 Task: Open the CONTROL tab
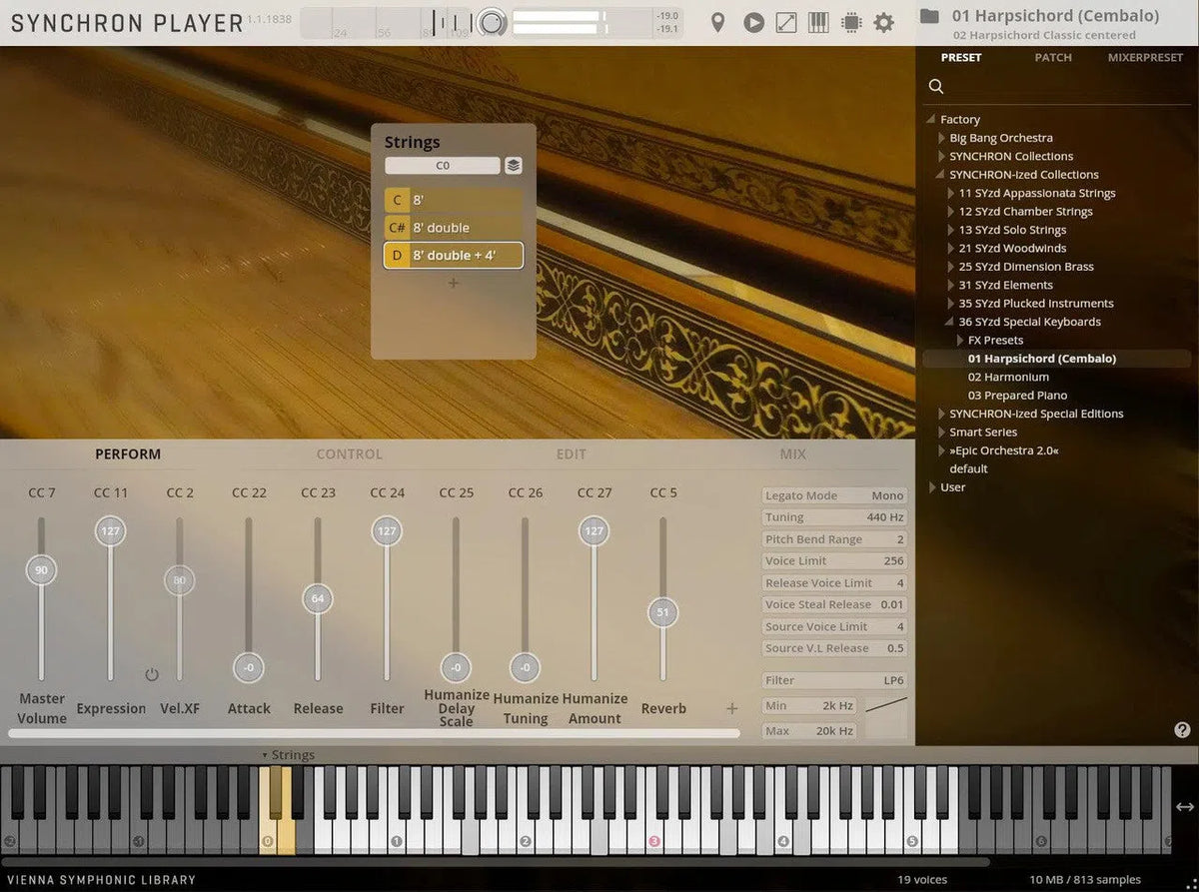click(x=349, y=453)
